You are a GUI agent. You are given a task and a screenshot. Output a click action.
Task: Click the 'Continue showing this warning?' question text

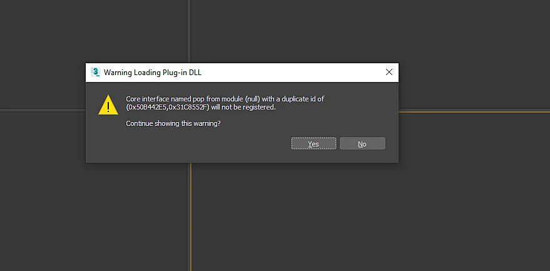tap(173, 123)
